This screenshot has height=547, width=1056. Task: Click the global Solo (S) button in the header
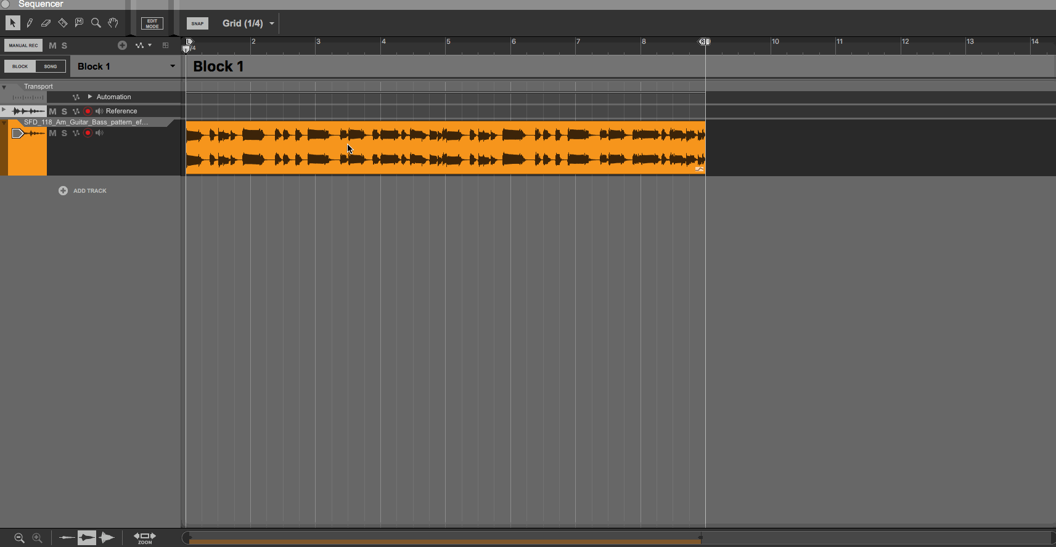[x=64, y=46]
